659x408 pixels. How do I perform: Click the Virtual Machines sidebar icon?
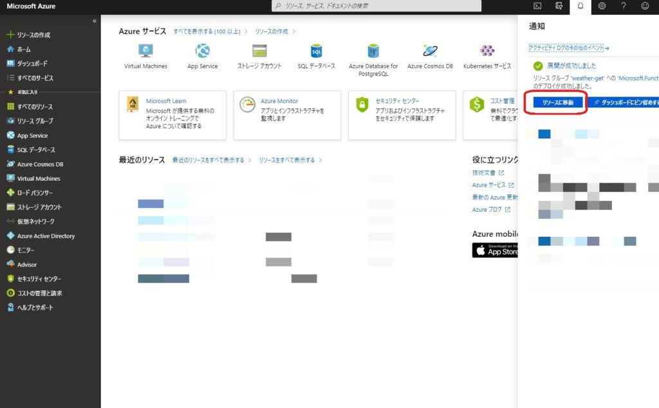click(x=10, y=178)
